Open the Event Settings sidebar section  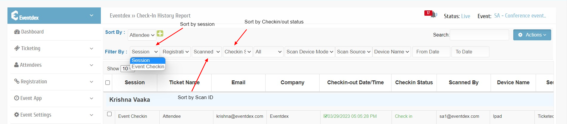[36, 115]
